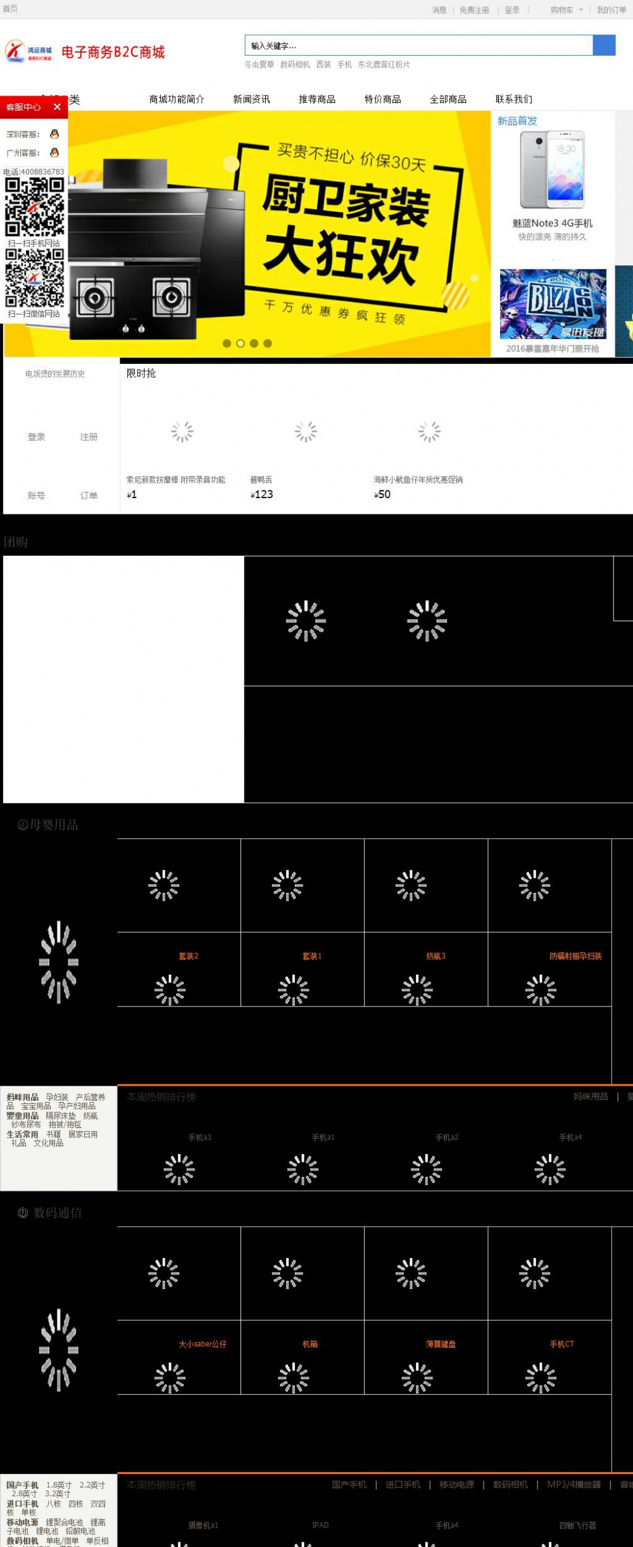Open the 套装2 product link
Viewport: 633px width, 1547px height.
tap(189, 956)
